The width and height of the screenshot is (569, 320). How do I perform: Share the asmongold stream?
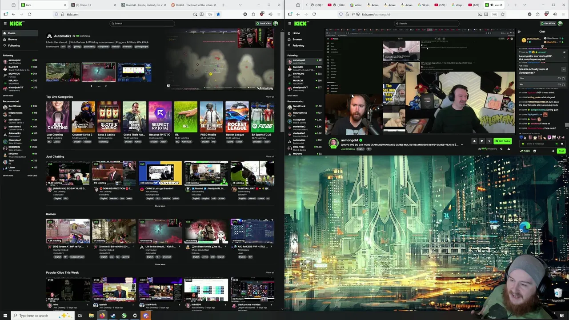(501, 149)
